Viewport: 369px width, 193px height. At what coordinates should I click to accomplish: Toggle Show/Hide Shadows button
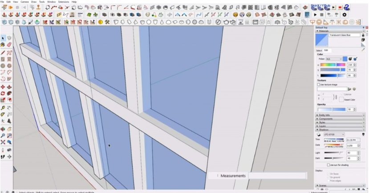(319, 134)
